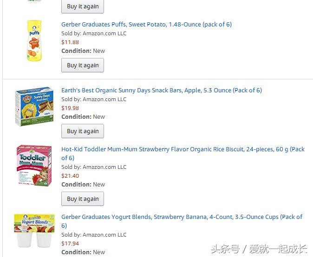Open Gerber Graduates Puffs Sweet Potato link
Viewport: 313px width, 257px height.
tap(146, 25)
